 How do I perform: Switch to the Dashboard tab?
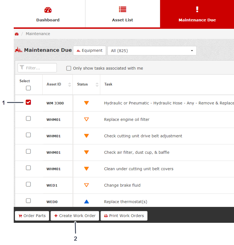tap(48, 14)
